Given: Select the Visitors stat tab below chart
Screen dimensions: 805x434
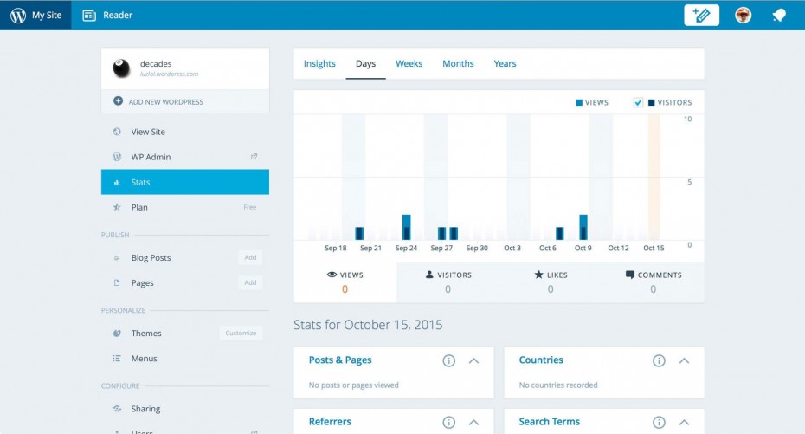Looking at the screenshot, I should click(x=448, y=282).
